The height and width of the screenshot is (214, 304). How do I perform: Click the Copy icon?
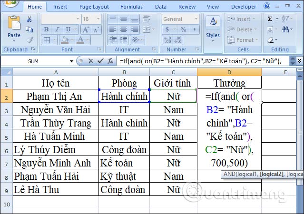coord(29,29)
